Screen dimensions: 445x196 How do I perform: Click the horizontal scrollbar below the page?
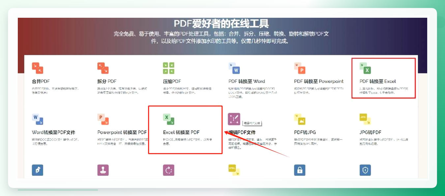58,190
